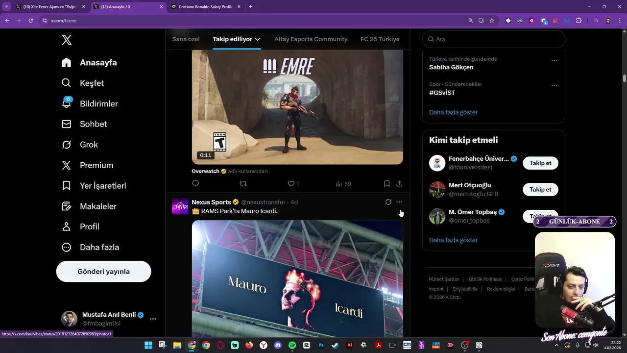627x353 pixels.
Task: Share the Overwatch post
Action: coord(399,183)
